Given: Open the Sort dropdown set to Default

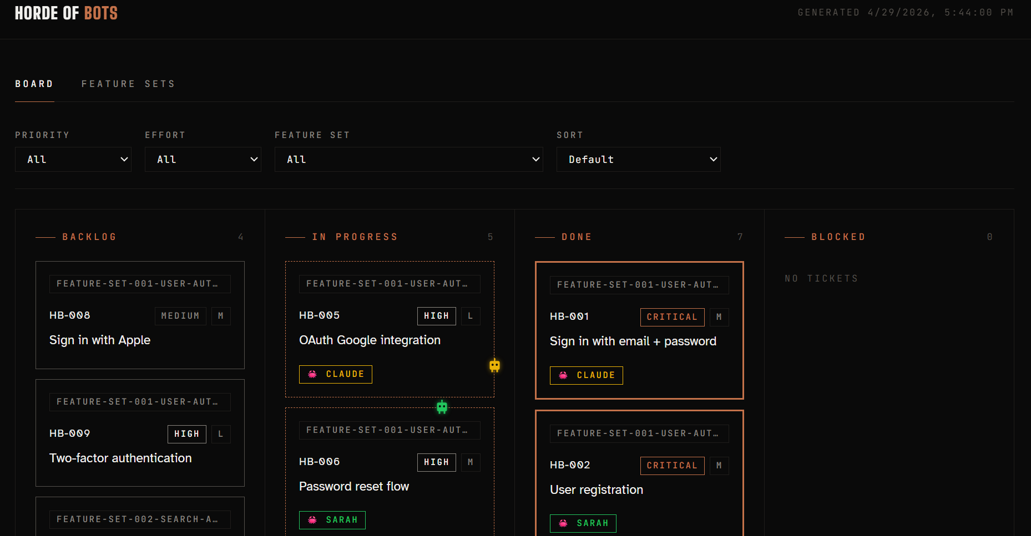Looking at the screenshot, I should (639, 160).
